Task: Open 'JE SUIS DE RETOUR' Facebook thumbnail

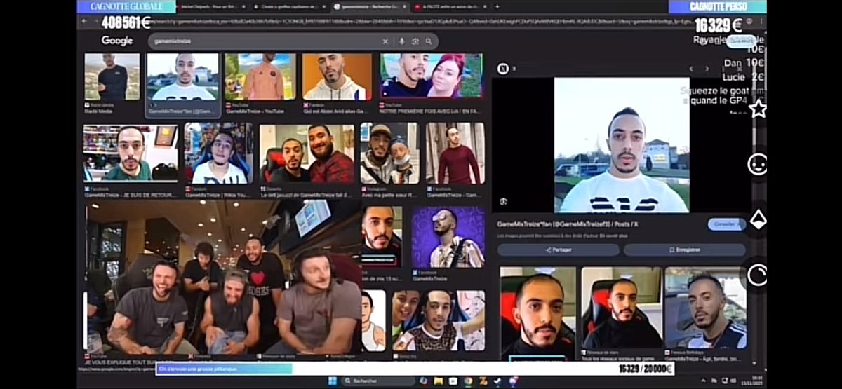Action: [x=131, y=153]
